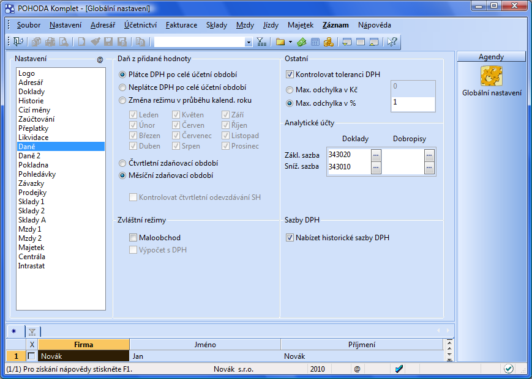The height and width of the screenshot is (379, 532).
Task: Click the Zákl. sazba 343020 account field
Action: coord(349,155)
